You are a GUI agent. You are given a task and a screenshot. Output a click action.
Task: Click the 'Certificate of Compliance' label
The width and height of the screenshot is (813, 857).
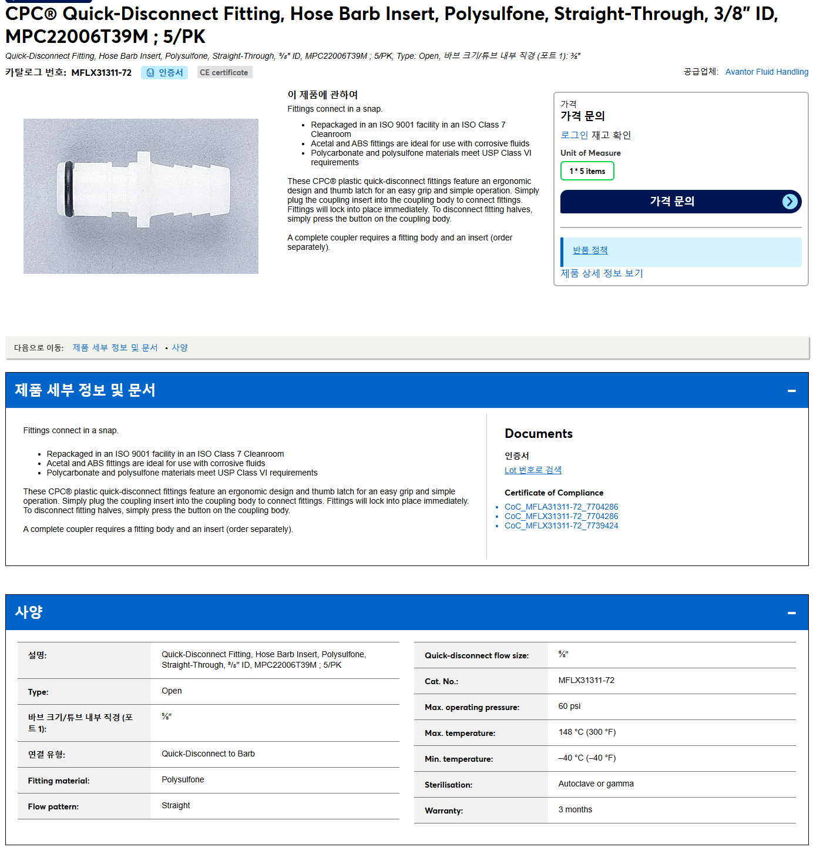pyautogui.click(x=554, y=493)
